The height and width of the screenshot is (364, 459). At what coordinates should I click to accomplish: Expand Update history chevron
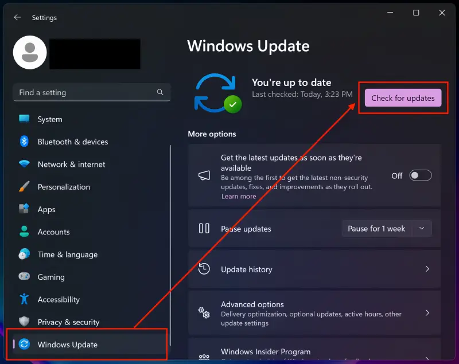tap(427, 269)
